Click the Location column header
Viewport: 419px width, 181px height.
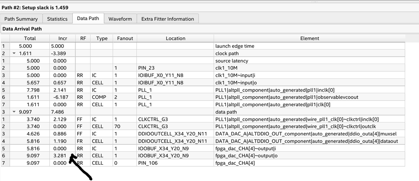[x=175, y=38]
